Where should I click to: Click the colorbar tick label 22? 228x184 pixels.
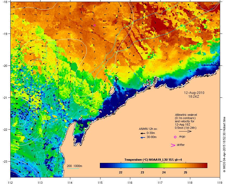[x=121, y=172]
